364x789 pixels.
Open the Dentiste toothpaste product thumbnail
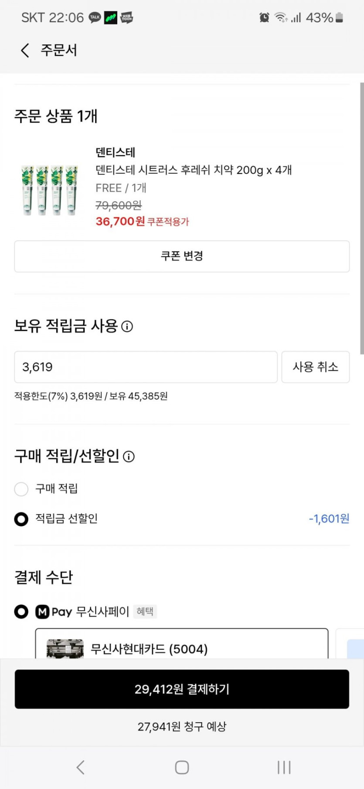[49, 190]
